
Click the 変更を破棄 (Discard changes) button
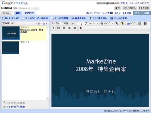143,8
